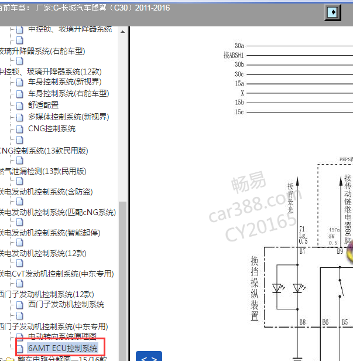Click the B7 pin label in diagram

click(303, 251)
